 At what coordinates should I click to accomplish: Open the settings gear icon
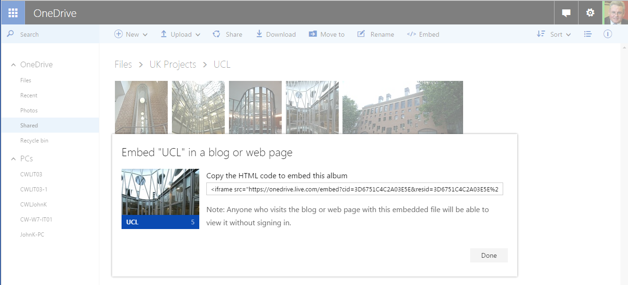tap(590, 13)
